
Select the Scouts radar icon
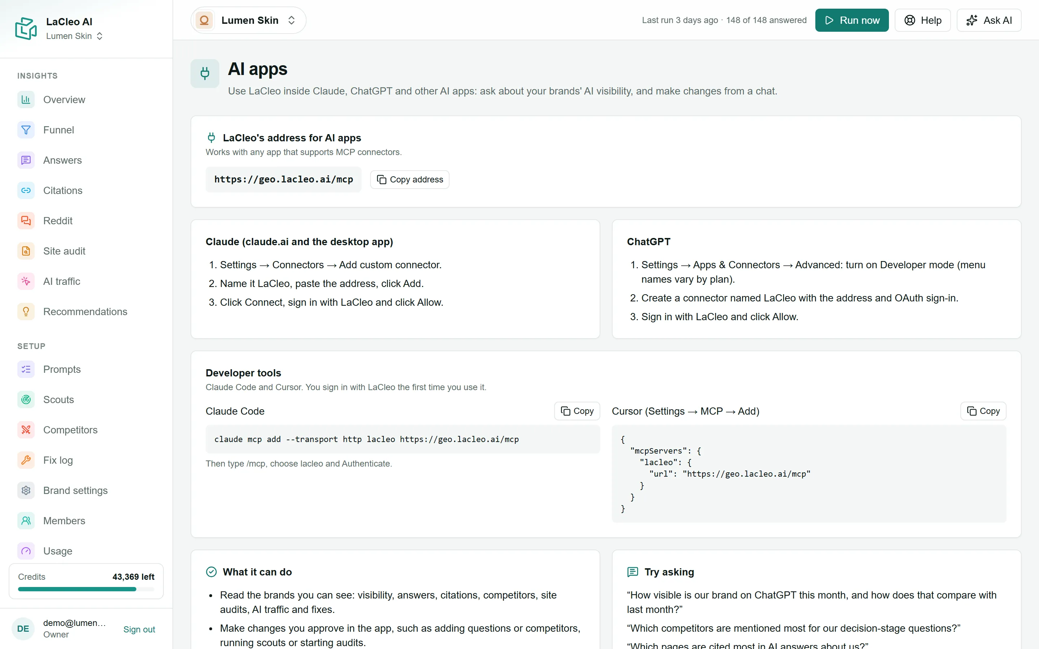tap(26, 399)
